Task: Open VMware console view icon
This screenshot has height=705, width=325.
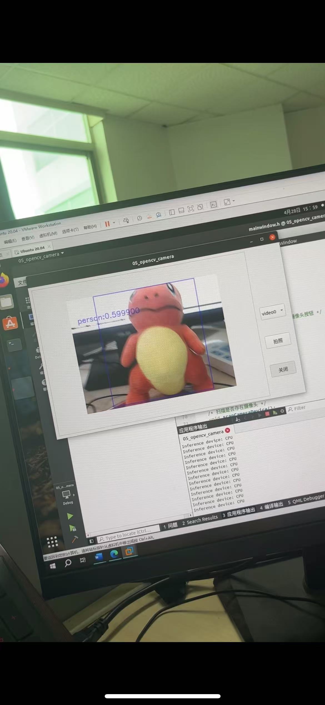Action: click(213, 205)
